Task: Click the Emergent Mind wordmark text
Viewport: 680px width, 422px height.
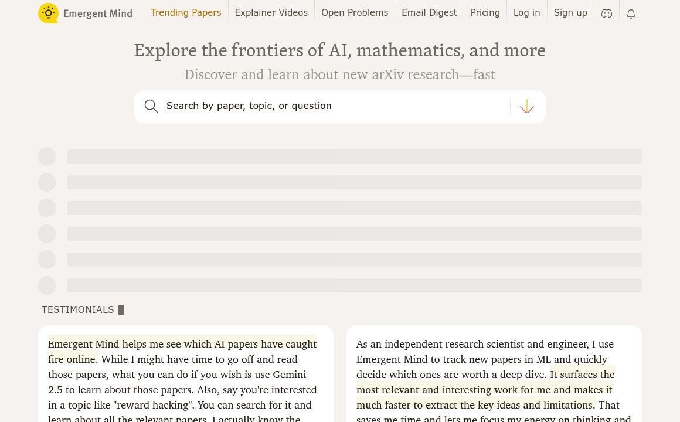Action: tap(98, 13)
